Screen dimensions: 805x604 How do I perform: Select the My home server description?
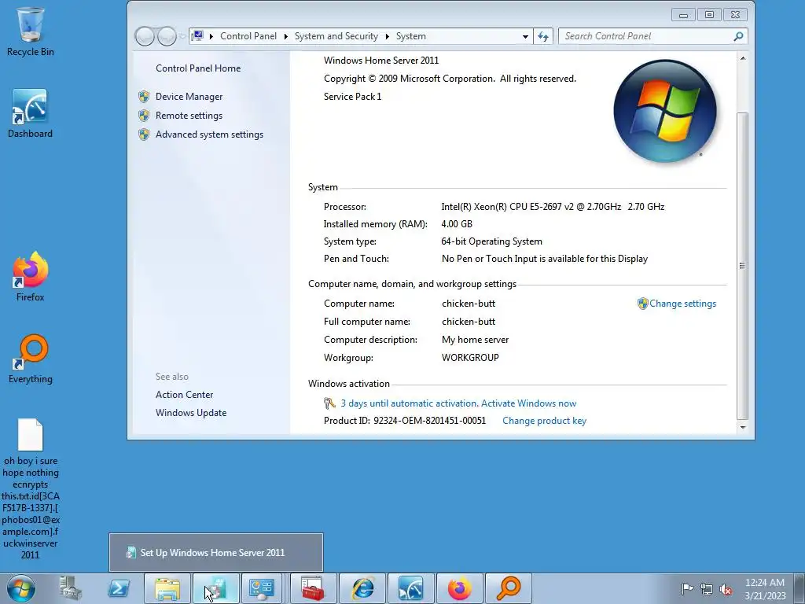(476, 340)
